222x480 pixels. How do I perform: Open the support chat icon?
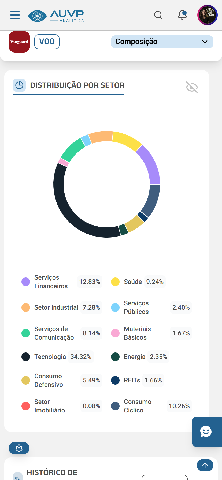[x=206, y=432]
